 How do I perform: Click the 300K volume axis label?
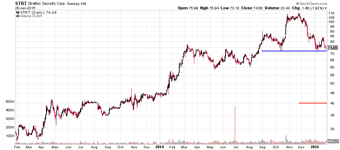[10, 119]
